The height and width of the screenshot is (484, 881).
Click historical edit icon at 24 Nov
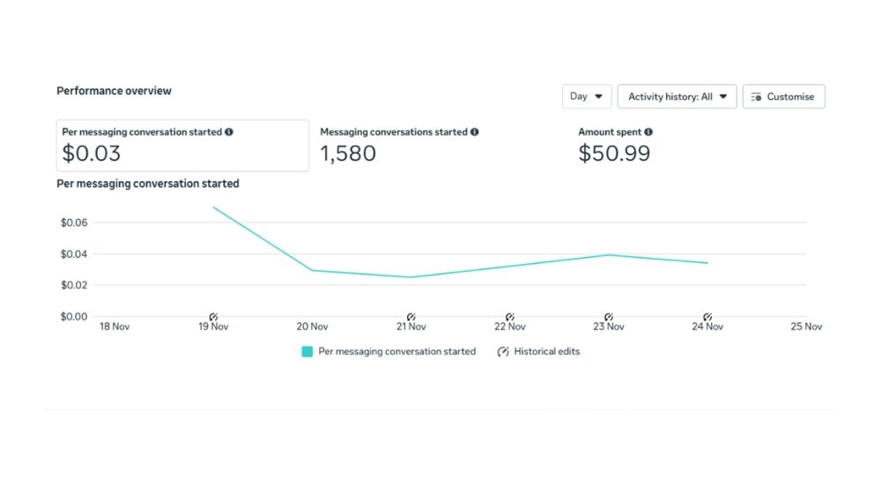click(707, 316)
